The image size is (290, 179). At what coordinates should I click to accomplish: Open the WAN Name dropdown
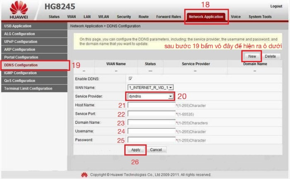tap(150, 87)
